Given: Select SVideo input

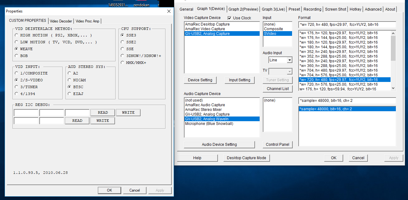Looking at the screenshot, I should click(277, 34).
